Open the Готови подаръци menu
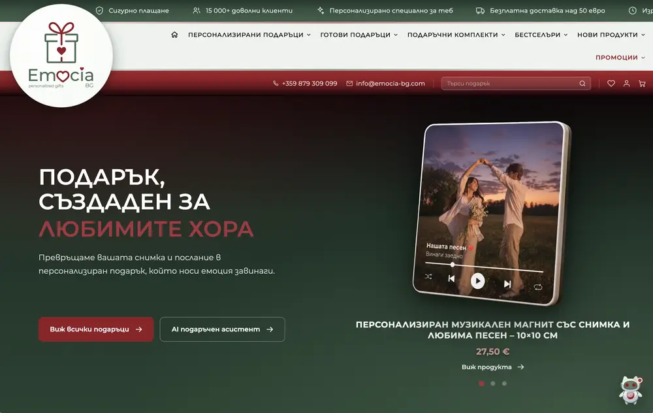Viewport: 653px width, 413px height. [x=355, y=35]
